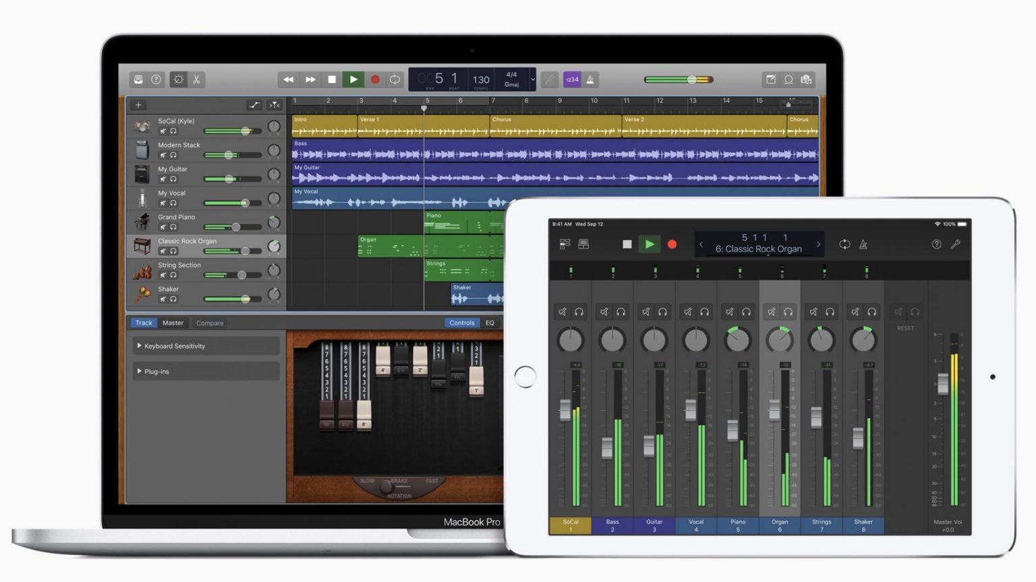Mute the SoCal channel on iPad mixer
The image size is (1036, 582).
click(x=563, y=312)
